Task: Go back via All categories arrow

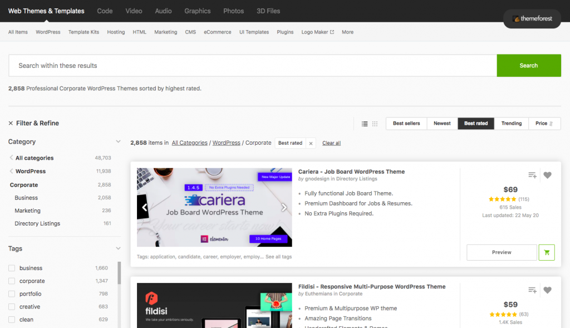Action: [x=11, y=158]
